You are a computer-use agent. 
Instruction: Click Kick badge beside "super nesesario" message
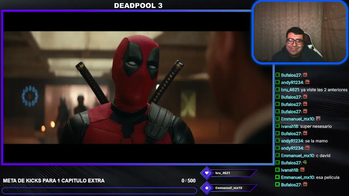coord(277,126)
